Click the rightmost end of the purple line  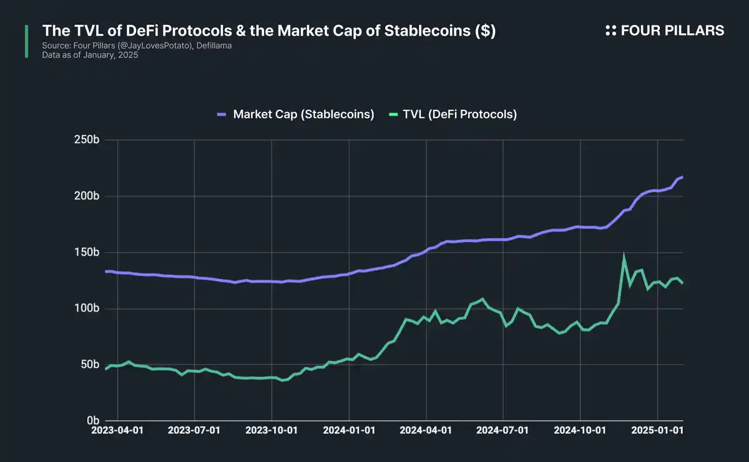coord(682,177)
